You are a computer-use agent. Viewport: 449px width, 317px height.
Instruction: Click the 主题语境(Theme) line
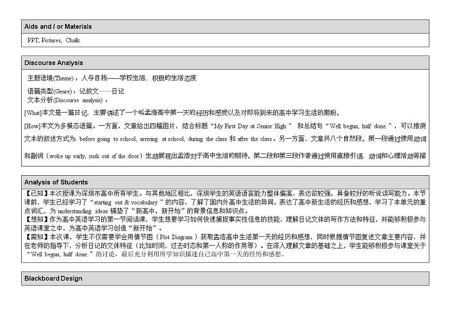(x=111, y=78)
